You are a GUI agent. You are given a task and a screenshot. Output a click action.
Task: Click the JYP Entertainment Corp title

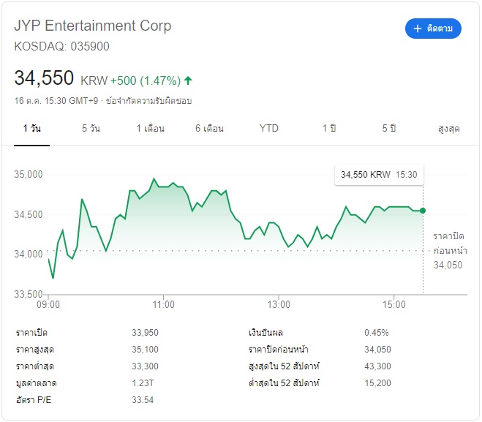(93, 26)
